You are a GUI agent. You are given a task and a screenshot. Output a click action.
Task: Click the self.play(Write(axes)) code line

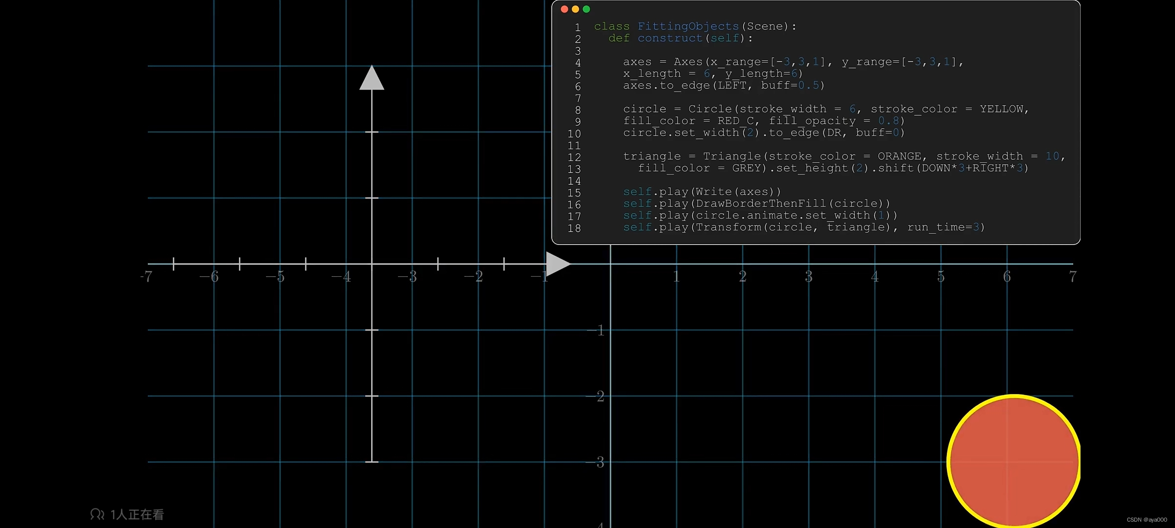point(702,192)
